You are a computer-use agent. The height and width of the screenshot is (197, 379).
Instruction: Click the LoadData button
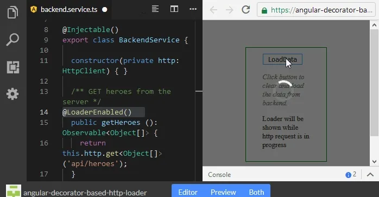point(282,60)
